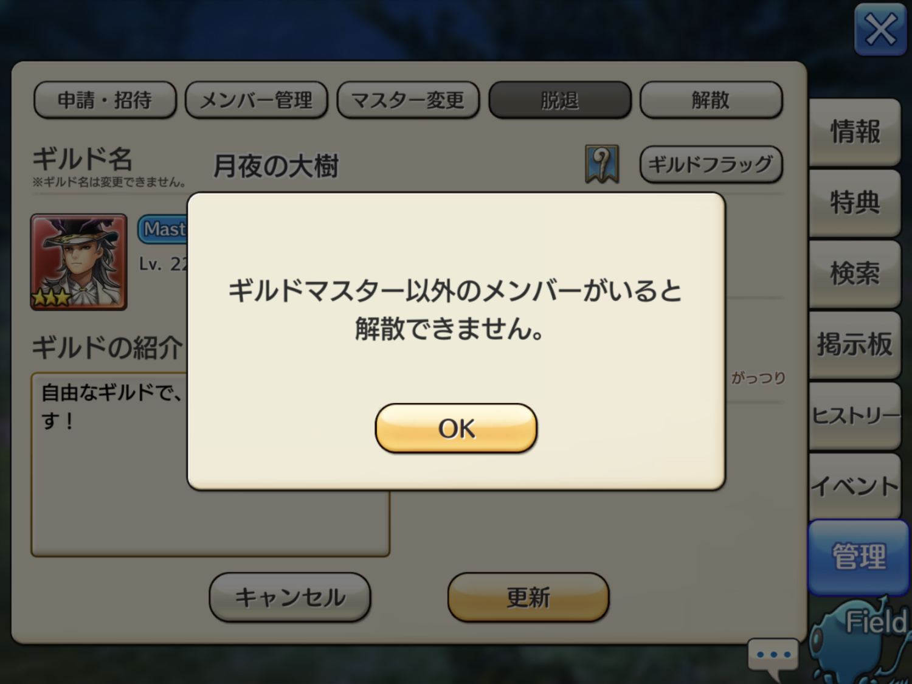This screenshot has height=684, width=912.
Task: Click the キャンセル button
Action: tap(290, 597)
